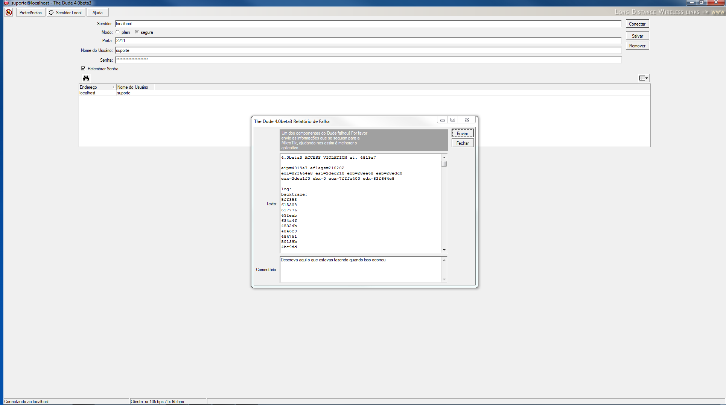
Task: Minimize the Relatório de Falha dialog
Action: coord(443,120)
